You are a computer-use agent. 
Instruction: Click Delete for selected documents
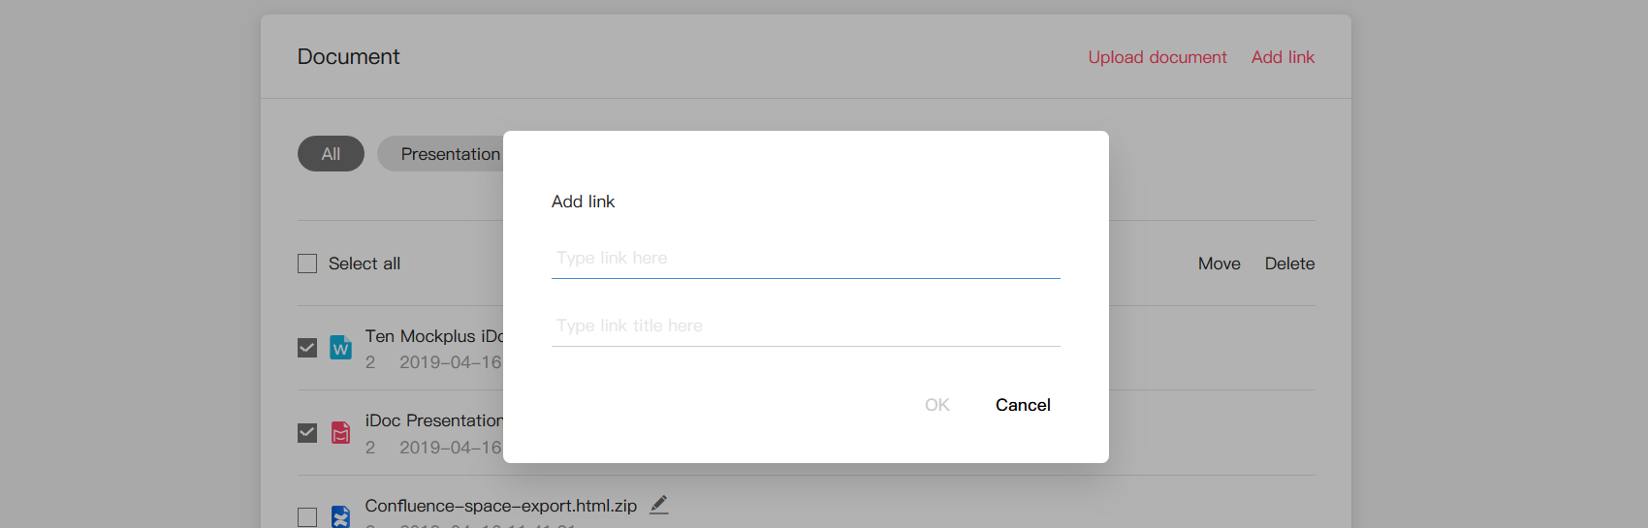(1289, 264)
